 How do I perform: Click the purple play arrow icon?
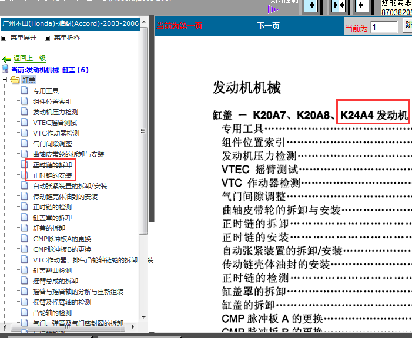point(273,10)
